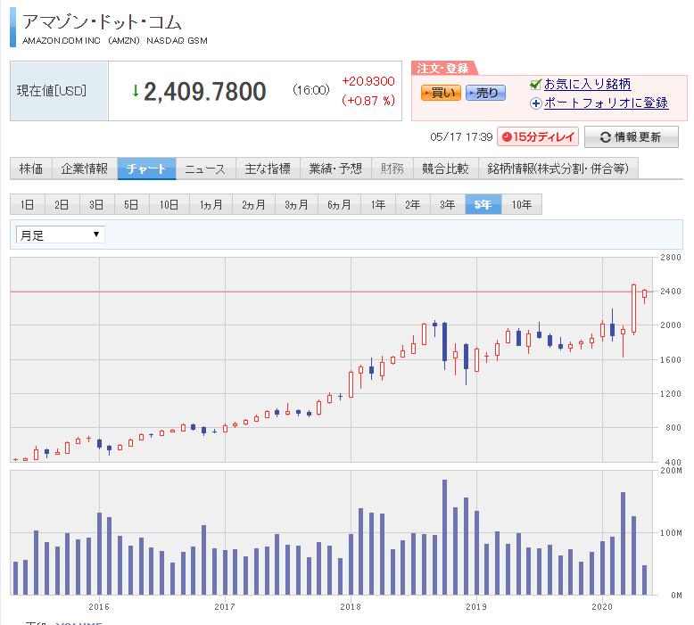Open the 財務 tab
The height and width of the screenshot is (625, 694).
tap(392, 169)
